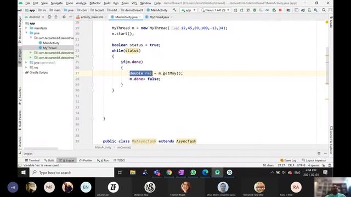
Task: Open Google Chrome from taskbar
Action: (x=169, y=172)
